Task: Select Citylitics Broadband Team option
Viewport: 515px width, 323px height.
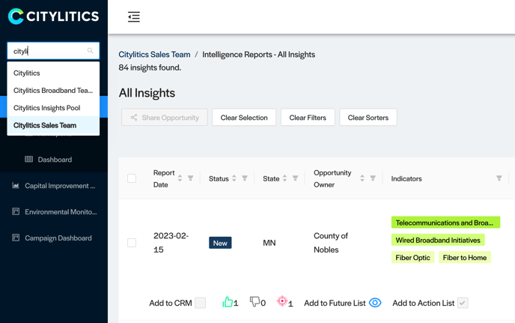Action: (53, 91)
